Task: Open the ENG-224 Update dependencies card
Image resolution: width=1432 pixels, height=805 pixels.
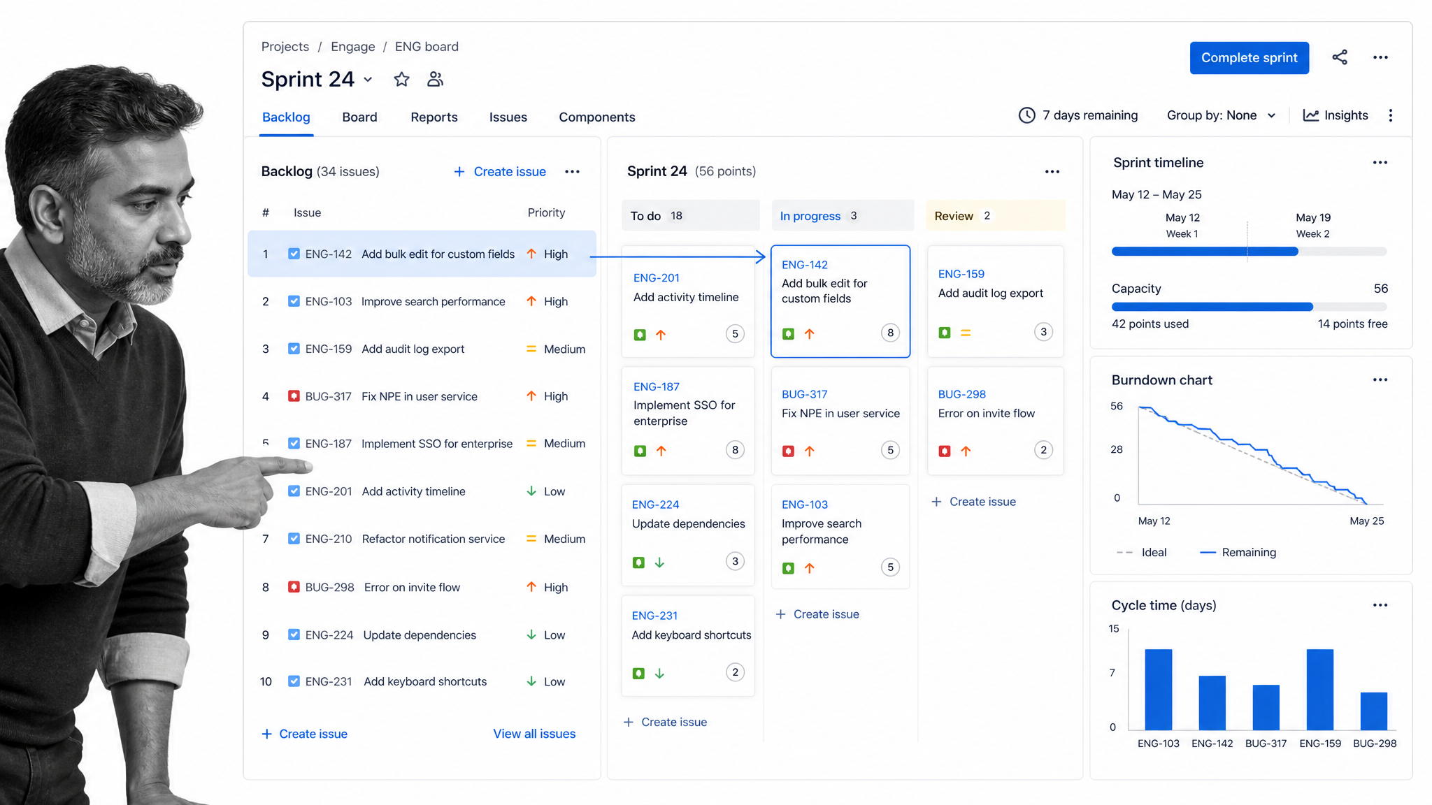Action: pos(688,535)
